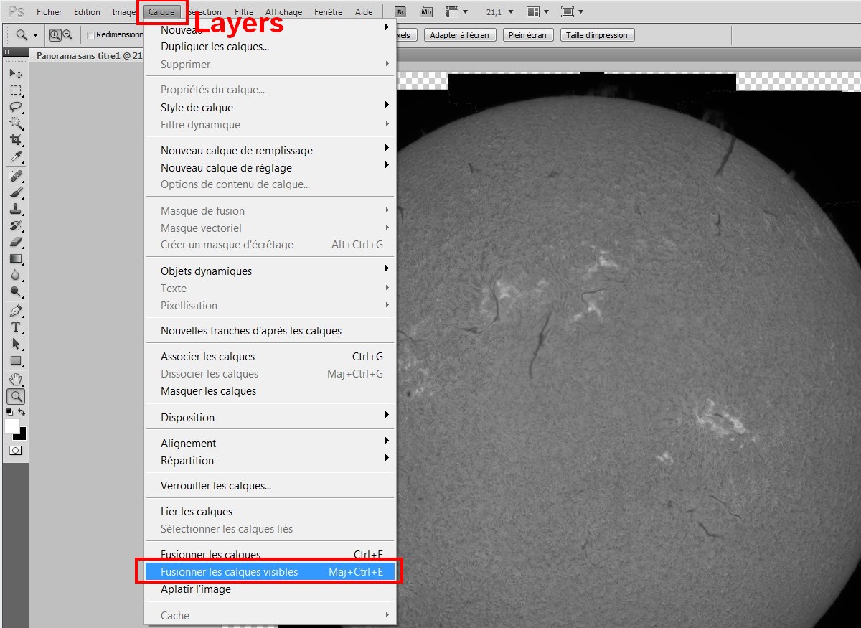This screenshot has width=861, height=628.
Task: Open the Filtre menu
Action: point(244,12)
